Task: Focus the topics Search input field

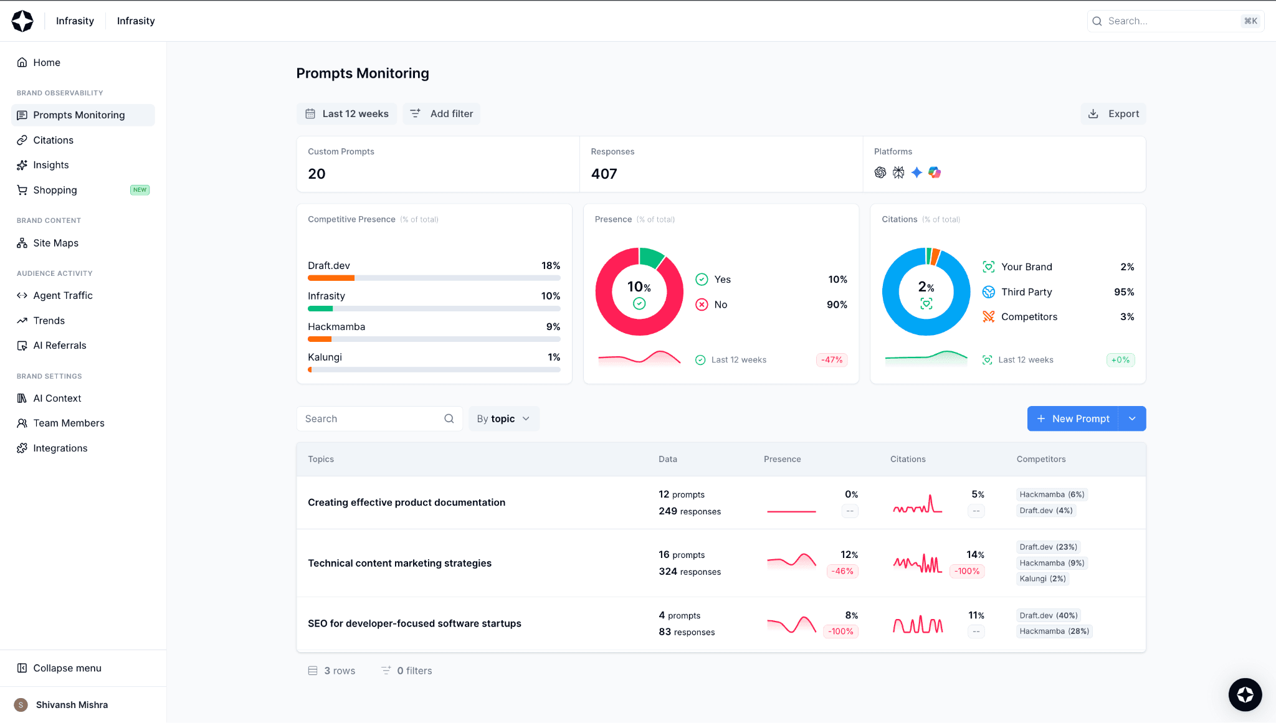Action: 379,419
